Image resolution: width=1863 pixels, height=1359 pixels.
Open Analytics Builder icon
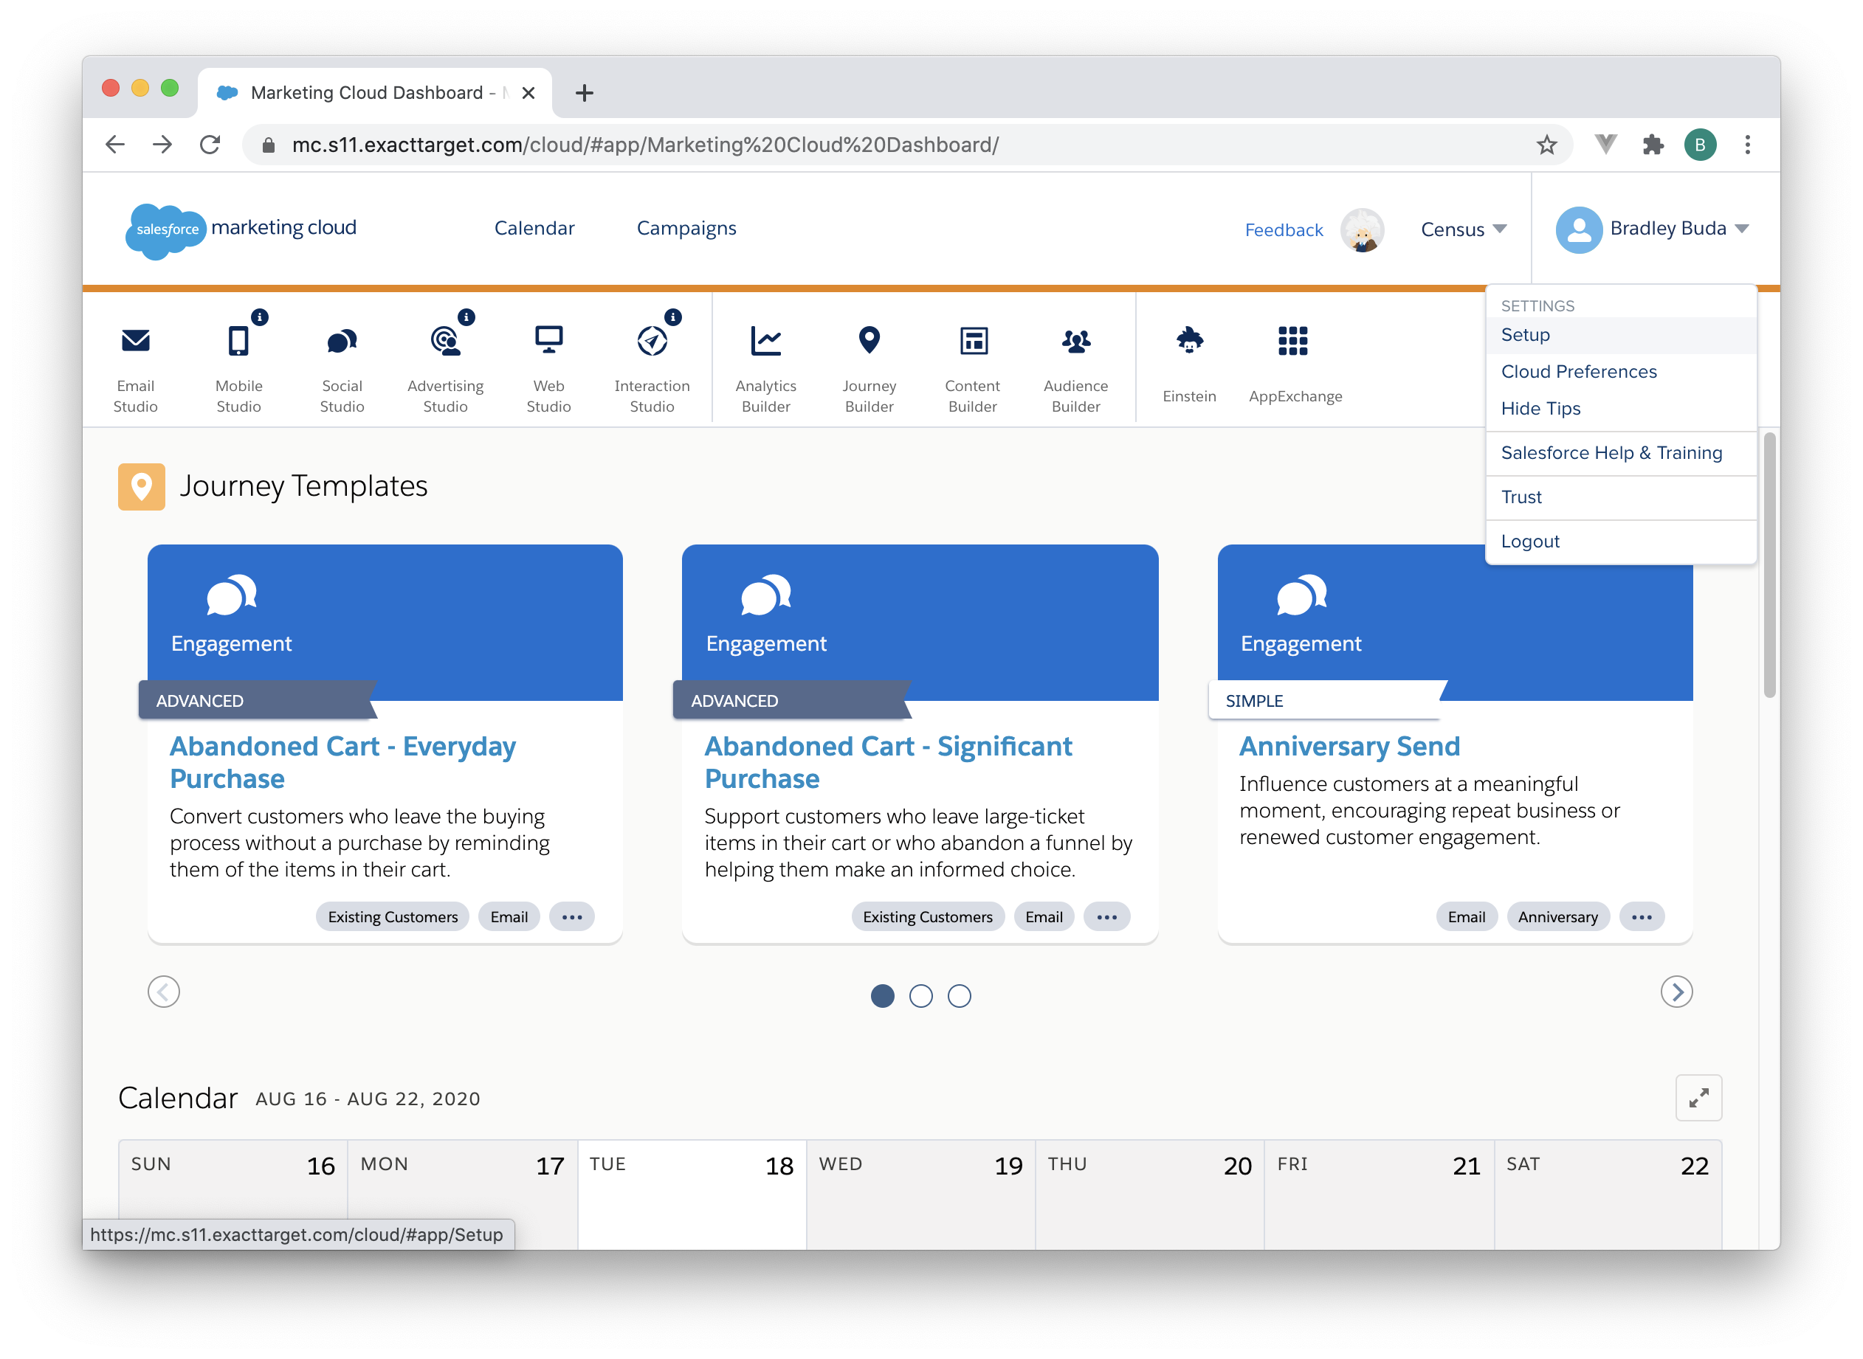[765, 341]
